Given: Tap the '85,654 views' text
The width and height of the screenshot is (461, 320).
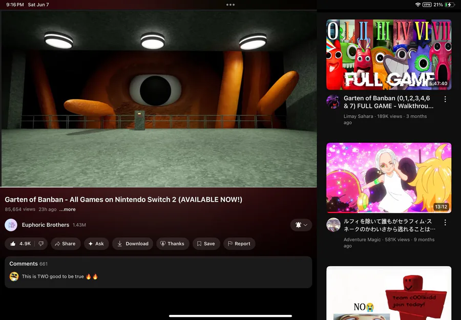Looking at the screenshot, I should coord(20,209).
